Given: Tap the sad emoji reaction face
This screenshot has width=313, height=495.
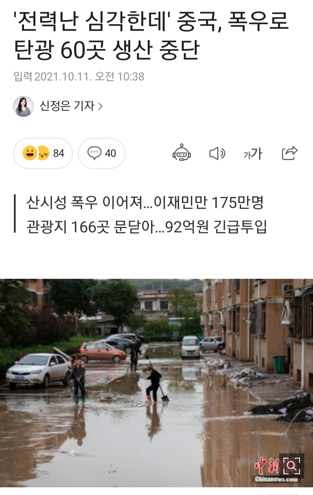Looking at the screenshot, I should (43, 153).
